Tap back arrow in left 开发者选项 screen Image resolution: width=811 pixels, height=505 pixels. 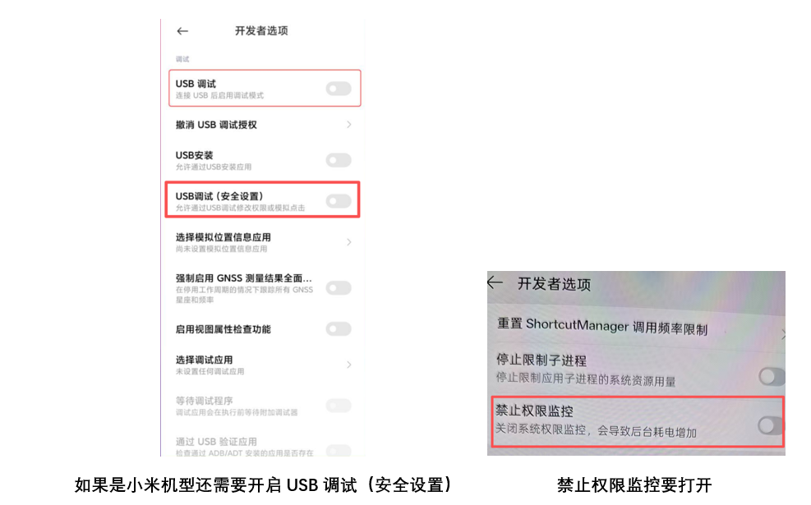pos(182,31)
